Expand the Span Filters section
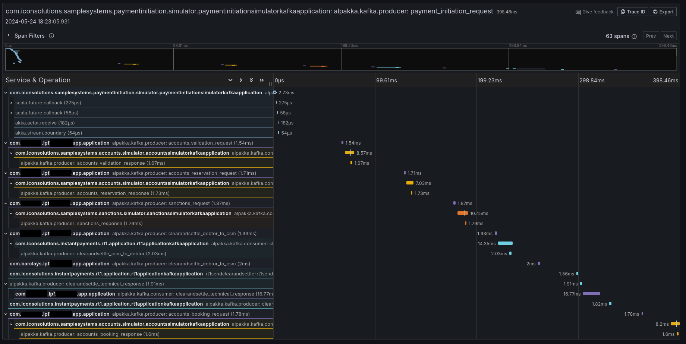Image resolution: width=686 pixels, height=344 pixels. [9, 35]
